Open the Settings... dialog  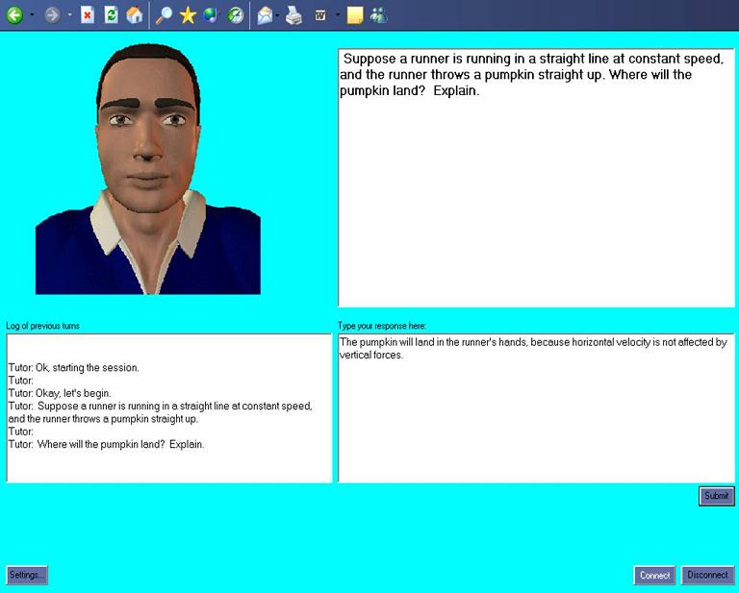[x=27, y=575]
